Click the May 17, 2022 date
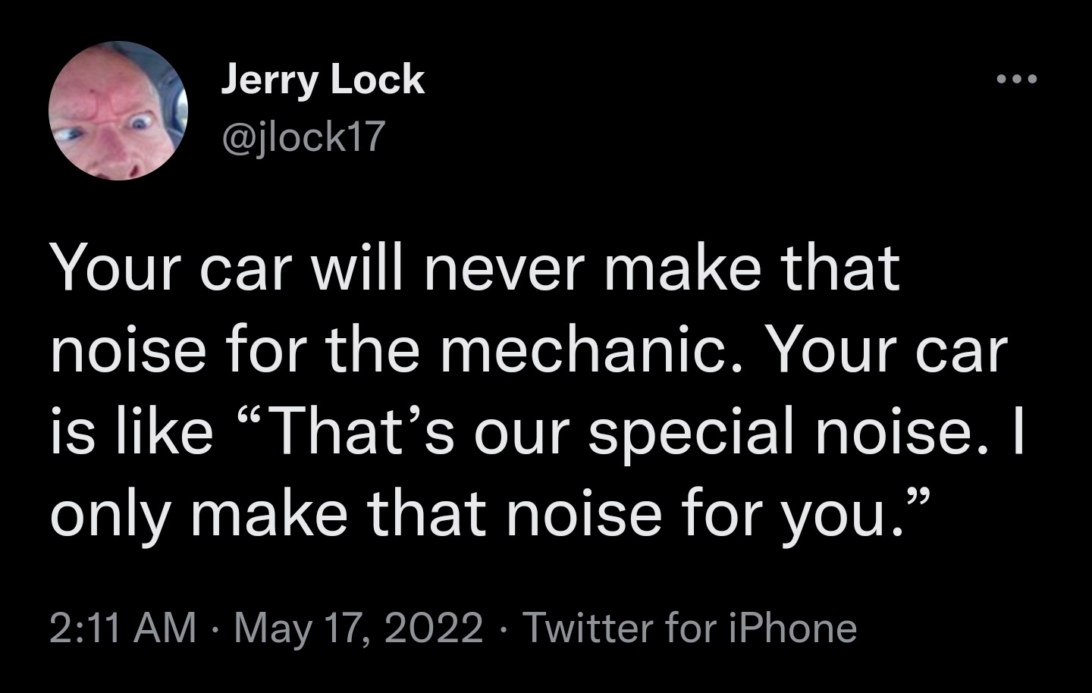Screen dimensions: 1092x693 click(x=359, y=629)
